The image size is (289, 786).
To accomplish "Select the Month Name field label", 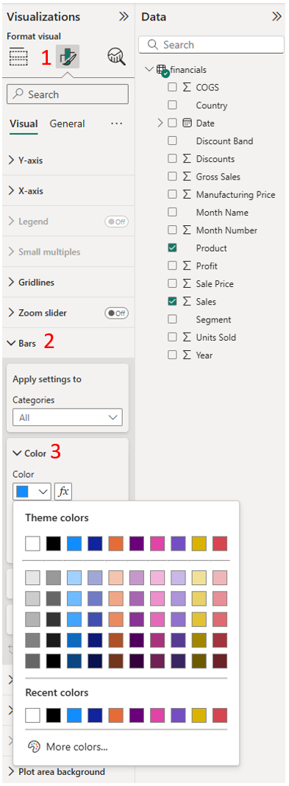I will 222,213.
